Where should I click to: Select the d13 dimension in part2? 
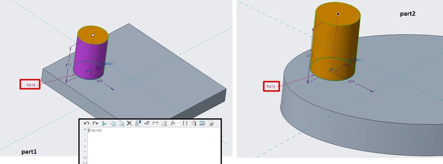[x=346, y=65]
